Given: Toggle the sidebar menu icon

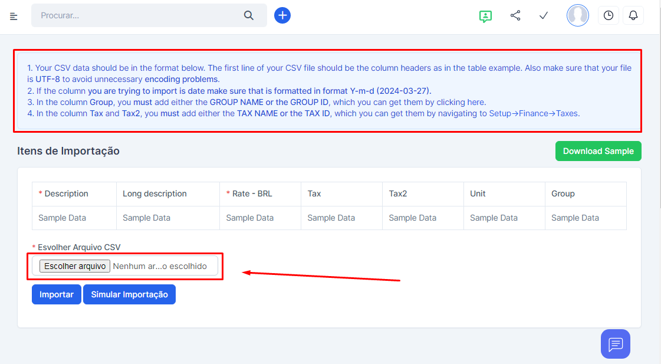Looking at the screenshot, I should [x=14, y=16].
